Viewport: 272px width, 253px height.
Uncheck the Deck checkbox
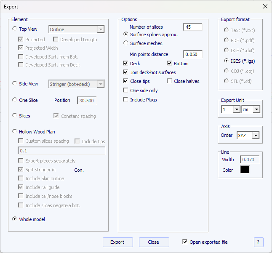(125, 64)
